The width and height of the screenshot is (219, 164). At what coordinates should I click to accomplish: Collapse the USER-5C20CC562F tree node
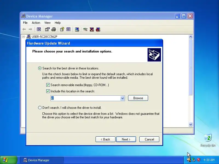pos(24,37)
